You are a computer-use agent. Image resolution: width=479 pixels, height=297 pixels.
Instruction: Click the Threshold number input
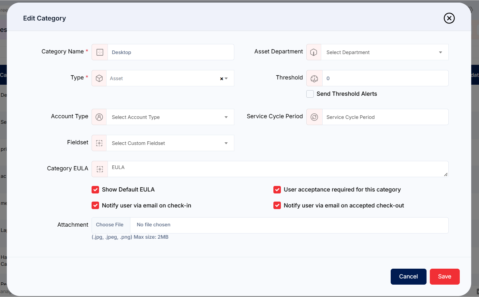point(385,78)
